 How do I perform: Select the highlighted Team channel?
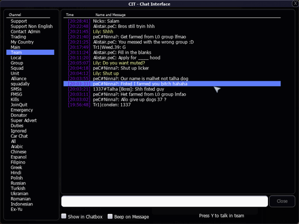click(30, 53)
